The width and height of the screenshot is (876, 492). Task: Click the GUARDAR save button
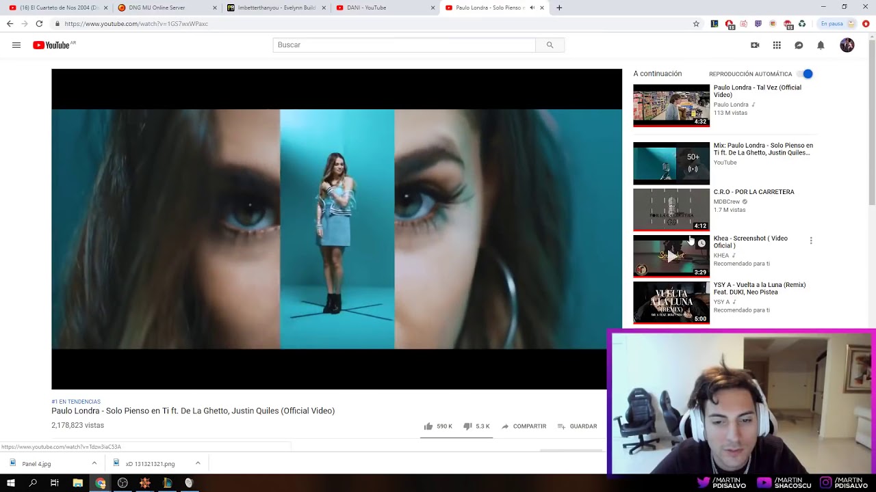577,426
